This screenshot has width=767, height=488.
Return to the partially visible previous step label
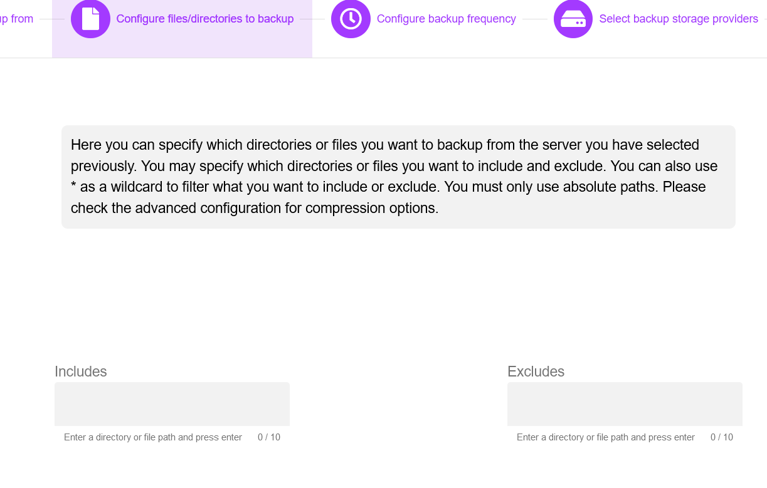point(16,19)
